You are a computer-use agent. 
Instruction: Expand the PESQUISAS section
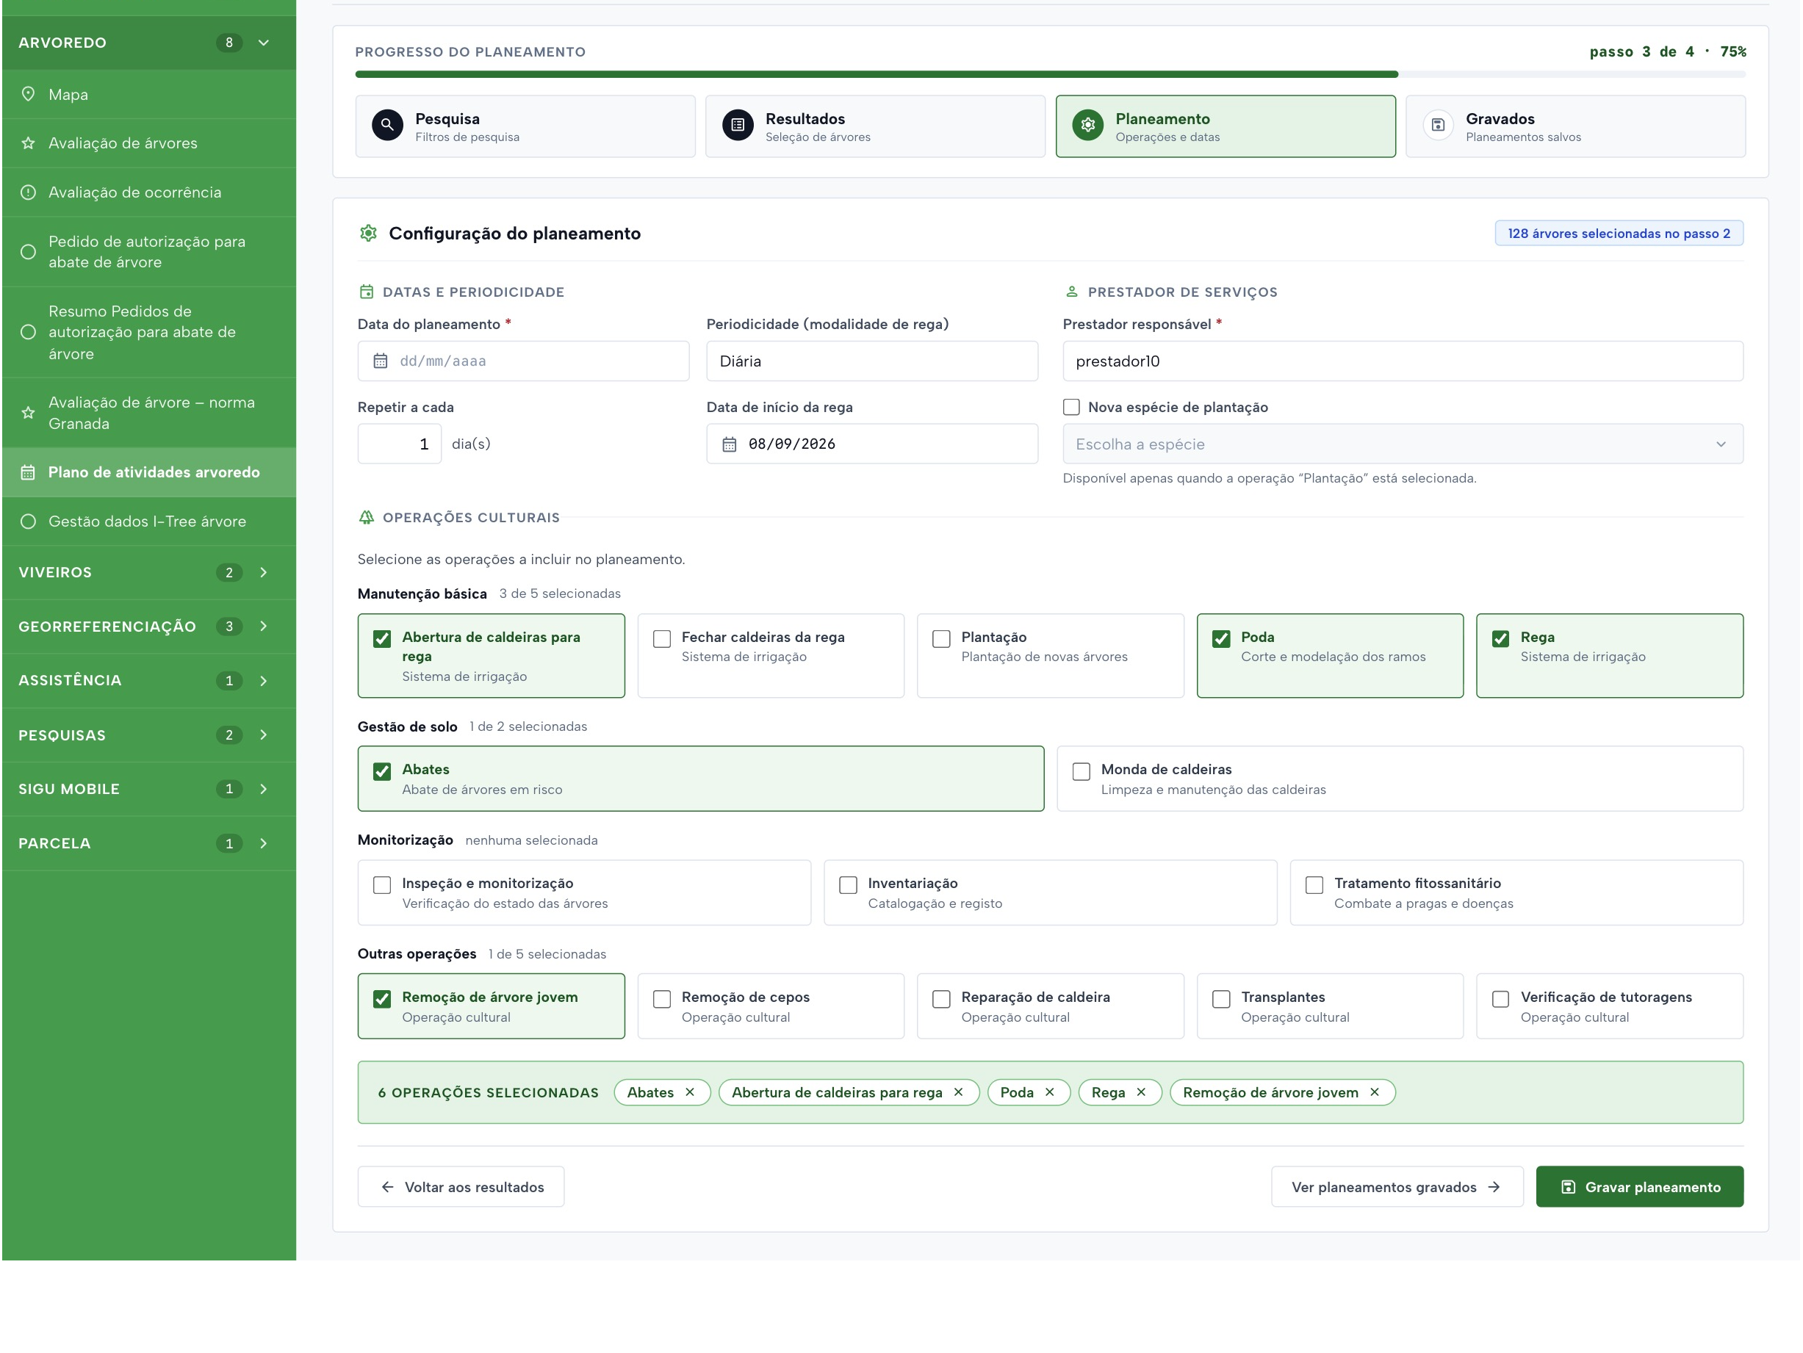pyautogui.click(x=148, y=735)
